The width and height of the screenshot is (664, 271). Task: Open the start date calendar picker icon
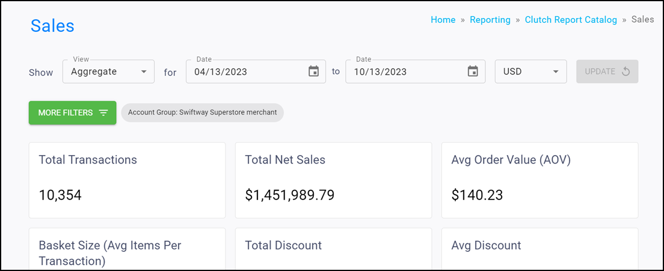[x=313, y=72]
